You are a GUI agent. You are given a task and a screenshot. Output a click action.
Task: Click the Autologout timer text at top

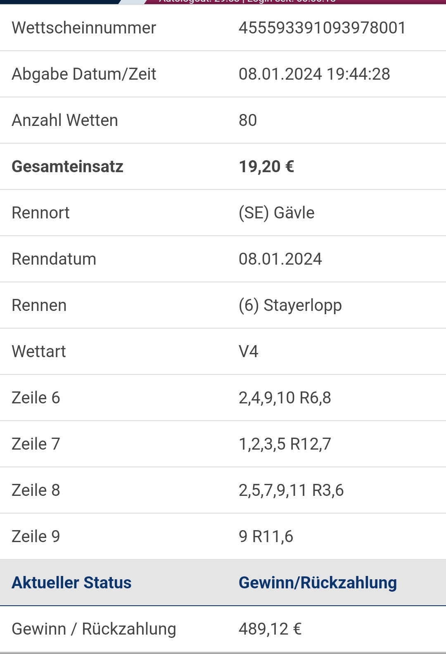(x=248, y=1)
